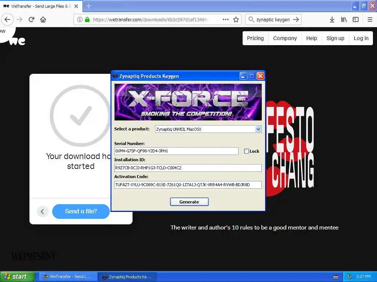Close the WeTransfer browser tab

pyautogui.click(x=76, y=6)
